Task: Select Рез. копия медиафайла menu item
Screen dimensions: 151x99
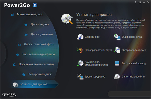Action: click(x=39, y=54)
